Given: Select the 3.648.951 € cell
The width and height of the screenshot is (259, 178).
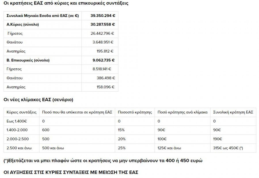Looking at the screenshot, I should click(103, 42).
